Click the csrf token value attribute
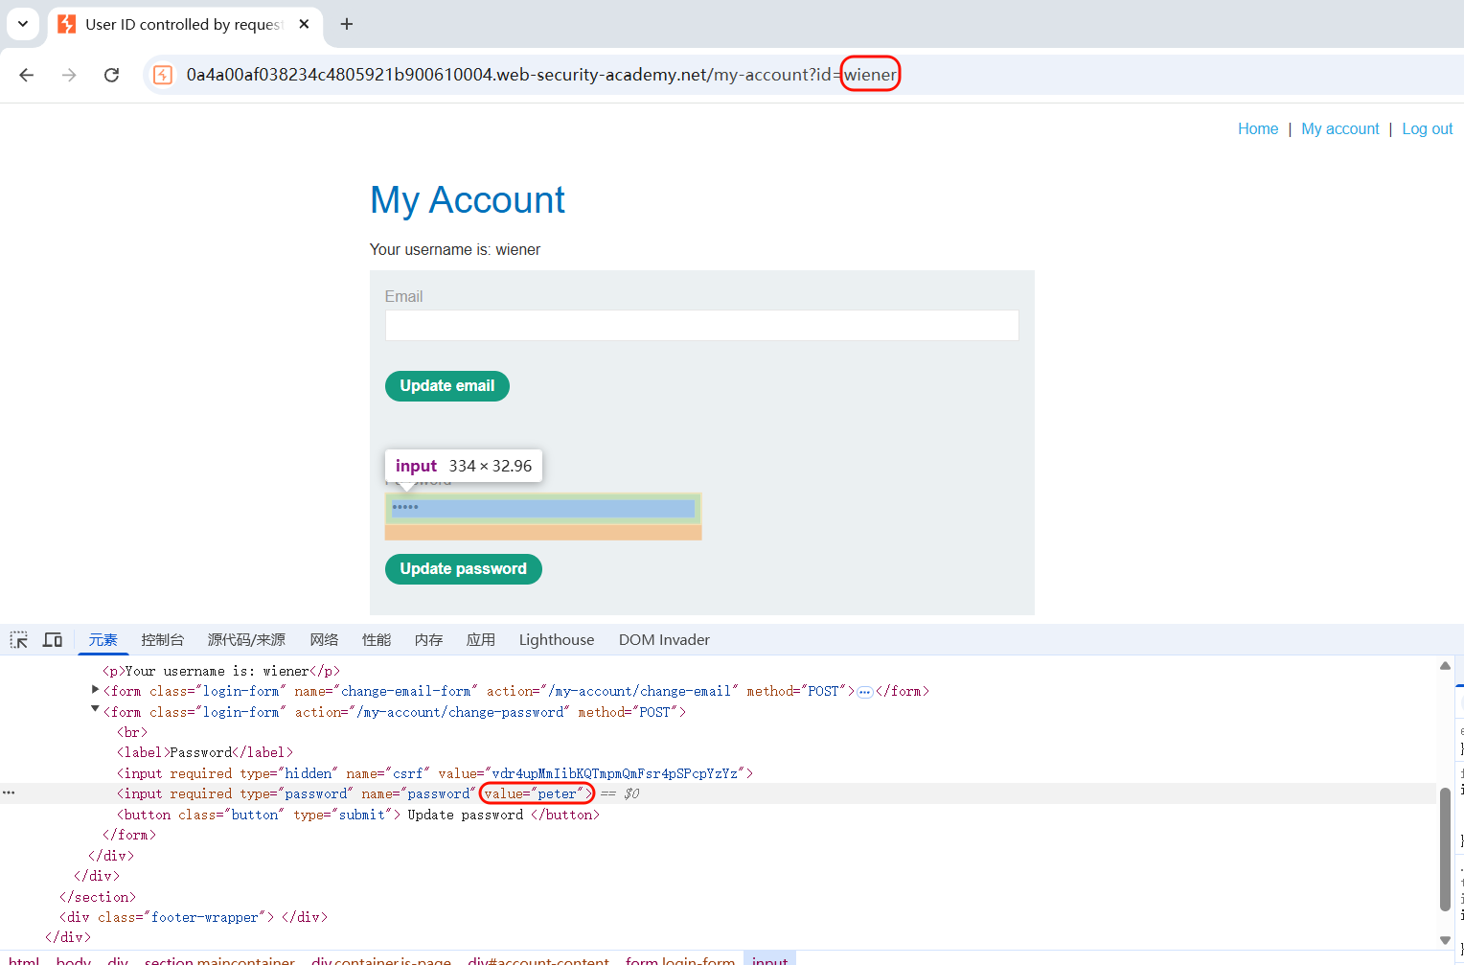This screenshot has height=965, width=1464. (592, 773)
